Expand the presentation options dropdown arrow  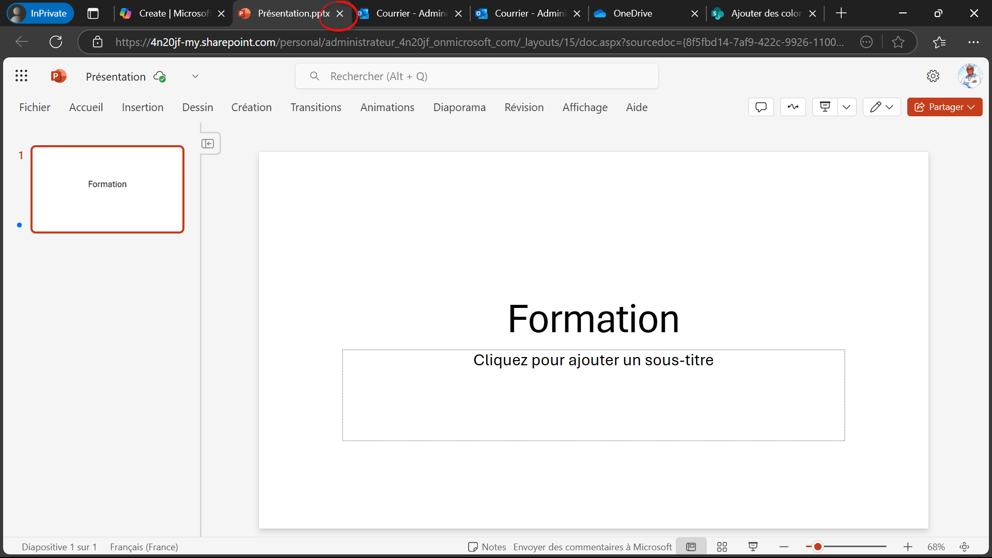click(x=846, y=107)
